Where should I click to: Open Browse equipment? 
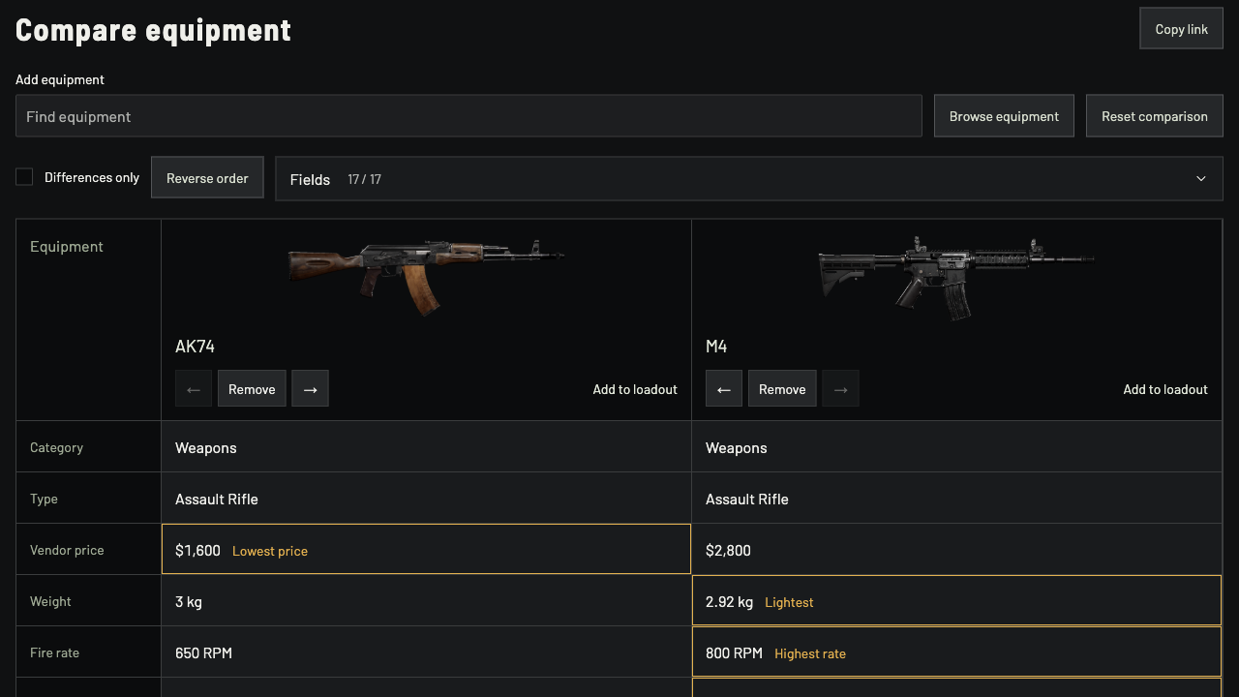point(1004,116)
